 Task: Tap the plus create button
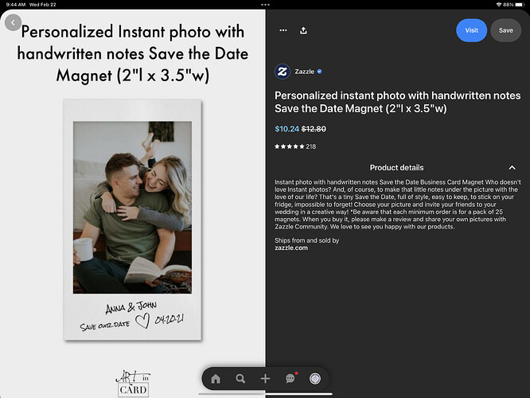click(265, 379)
